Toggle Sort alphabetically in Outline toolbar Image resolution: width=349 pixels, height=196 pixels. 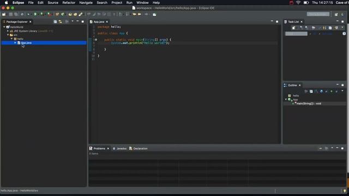[316, 91]
